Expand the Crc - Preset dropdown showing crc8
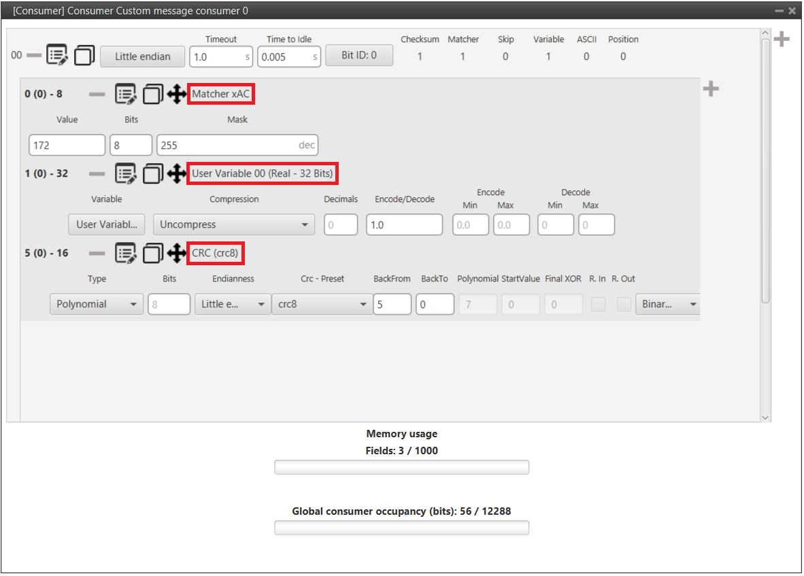 click(x=322, y=305)
